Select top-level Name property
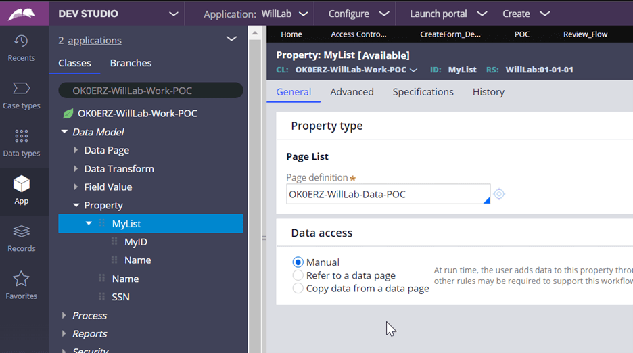 (x=125, y=279)
